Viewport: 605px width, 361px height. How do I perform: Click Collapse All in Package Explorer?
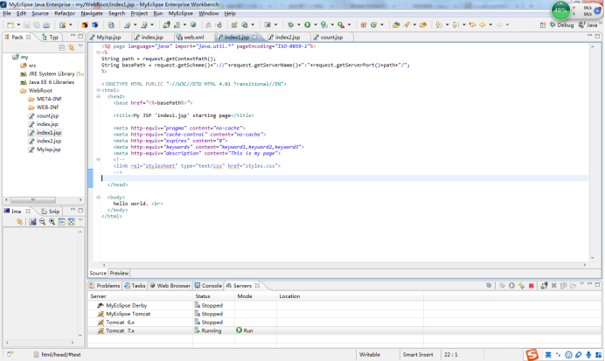(x=62, y=47)
